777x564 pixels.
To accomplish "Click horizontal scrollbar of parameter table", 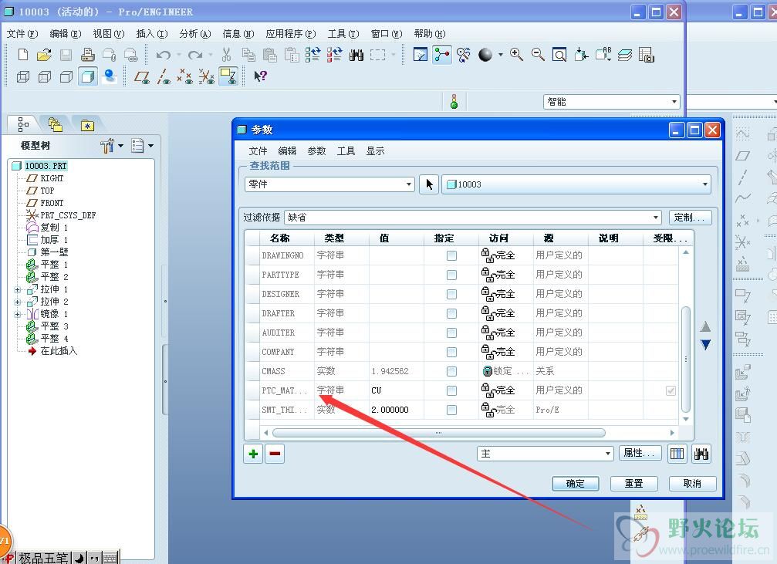I will 438,433.
